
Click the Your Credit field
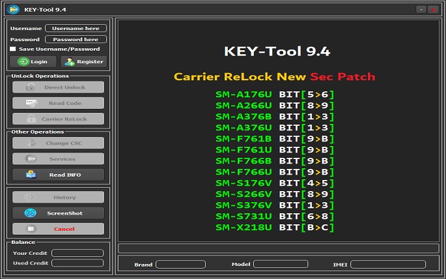[x=77, y=253]
